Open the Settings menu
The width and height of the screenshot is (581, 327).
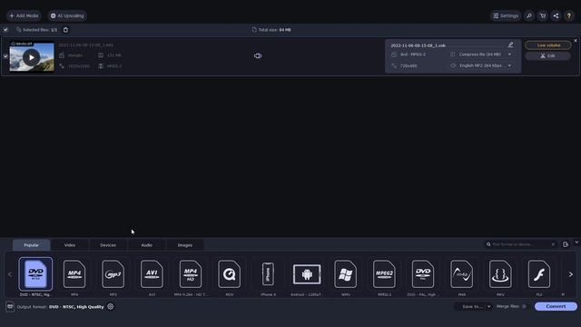[x=506, y=15]
